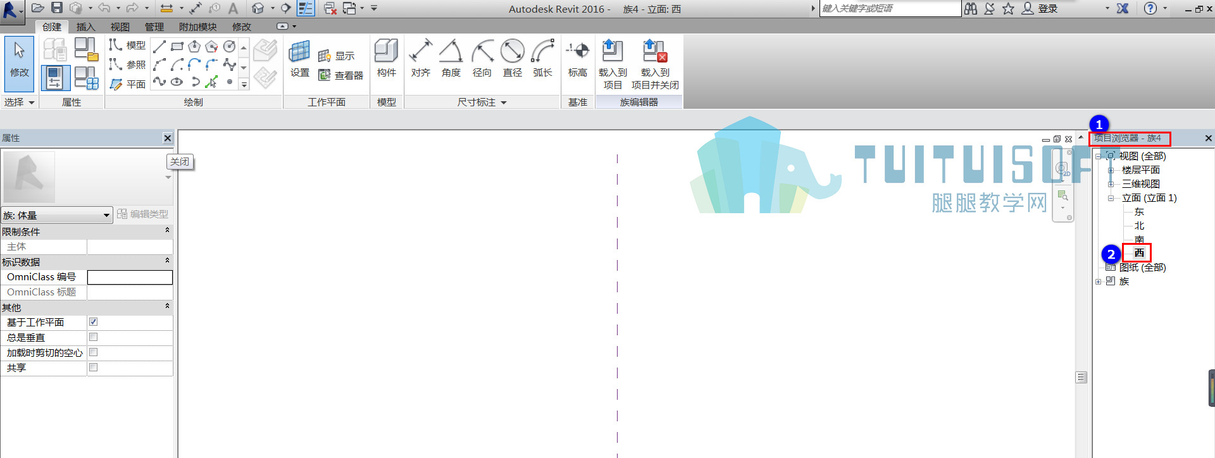Choose the 直径 diameter dimension tool
Screen dimensions: 1215x458
tap(513, 58)
